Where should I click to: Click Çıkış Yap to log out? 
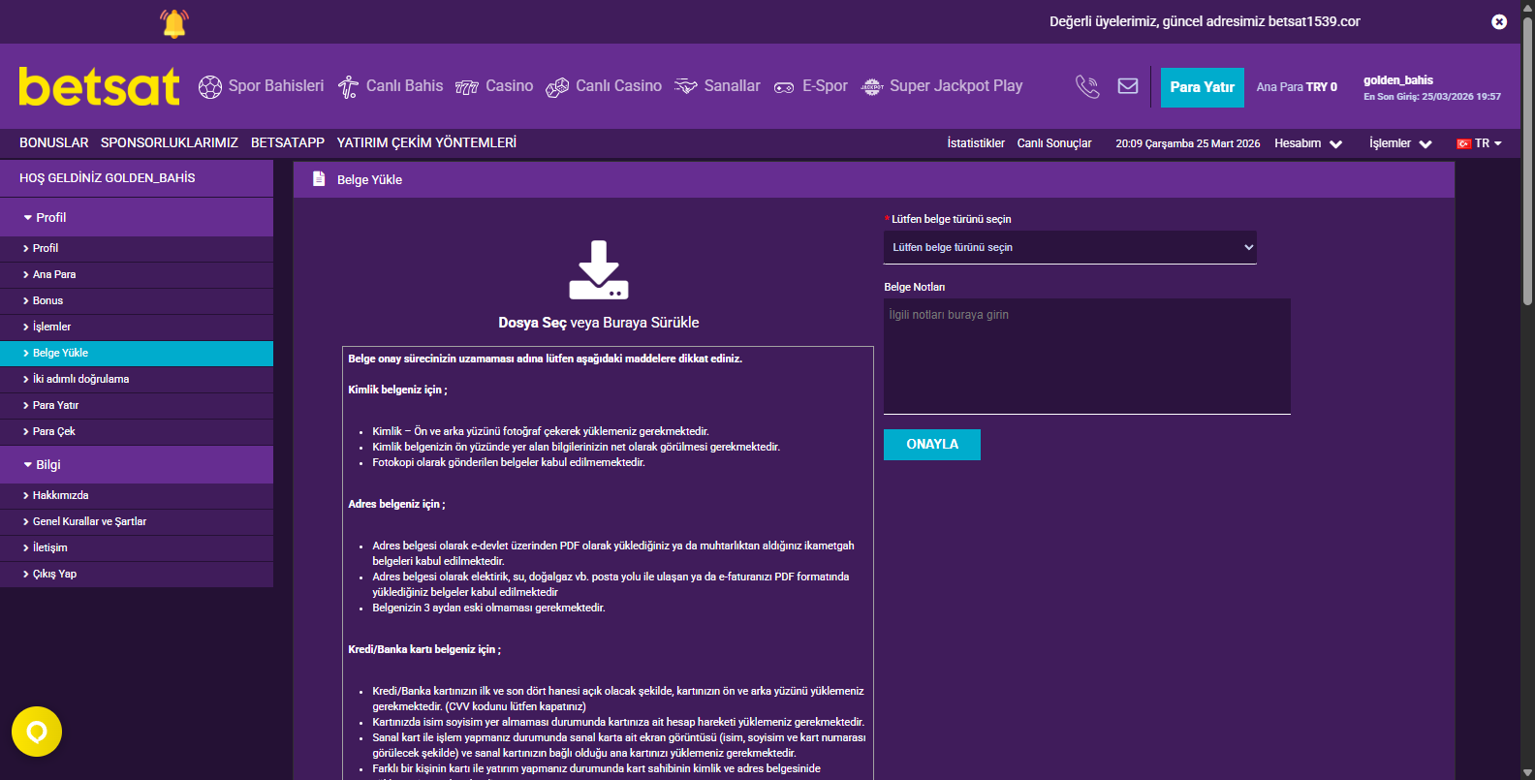[x=137, y=575]
